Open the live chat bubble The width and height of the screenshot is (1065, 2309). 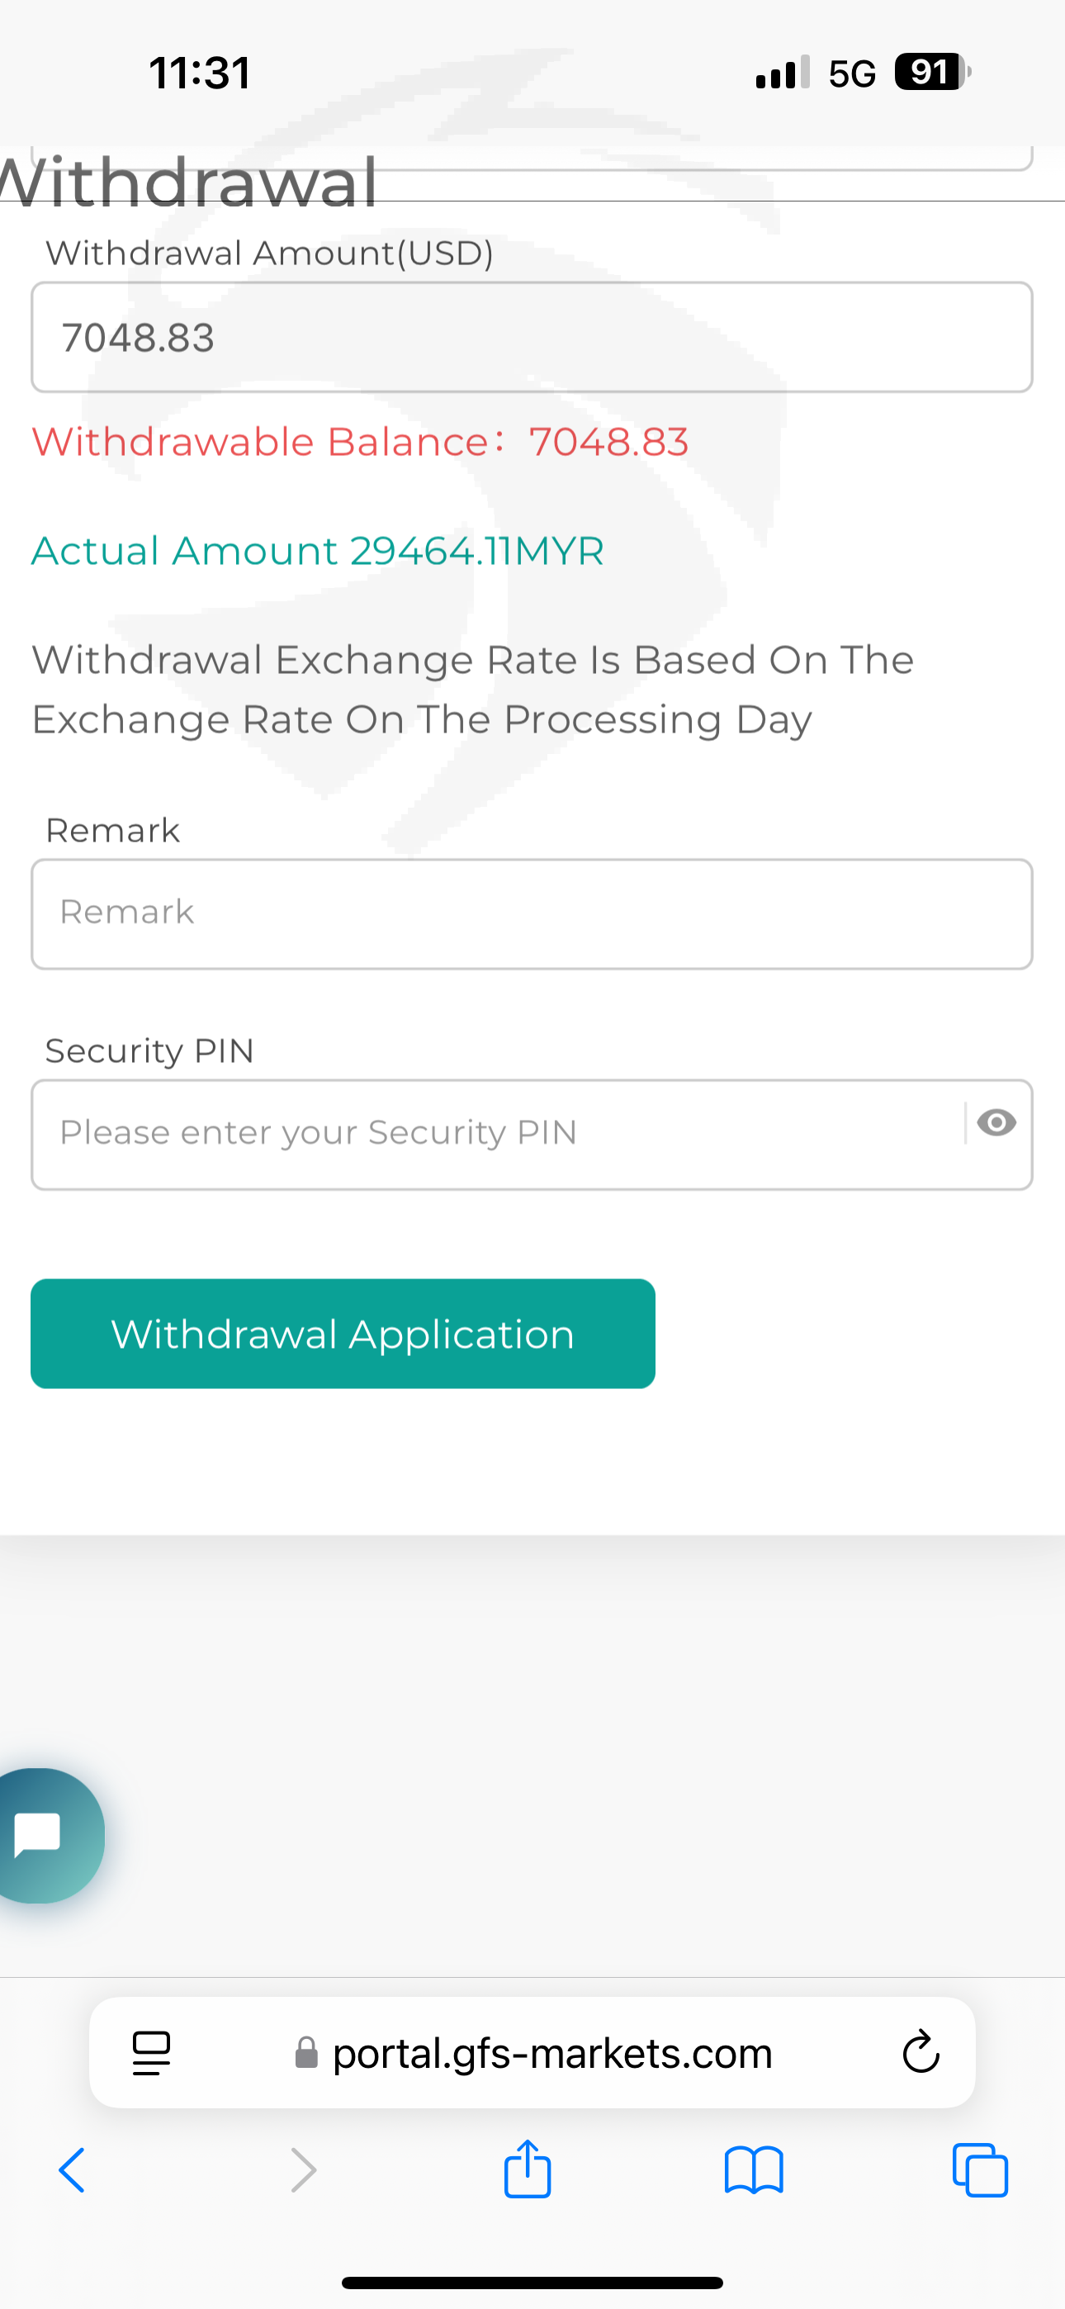(x=40, y=1835)
